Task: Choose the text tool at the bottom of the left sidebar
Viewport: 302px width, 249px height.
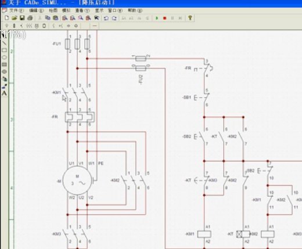Action: tap(4, 93)
